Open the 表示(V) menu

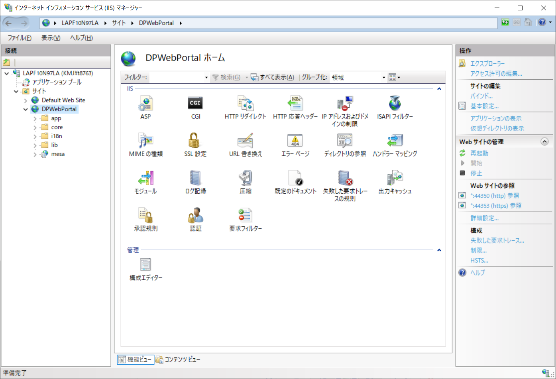51,38
